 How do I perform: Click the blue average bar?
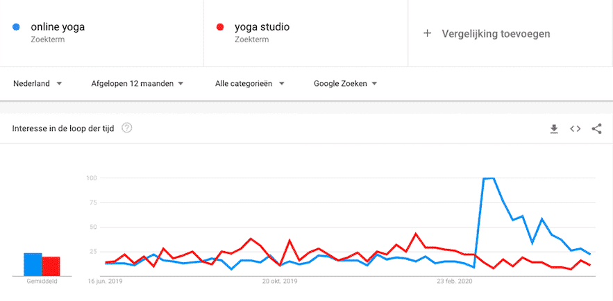(33, 264)
